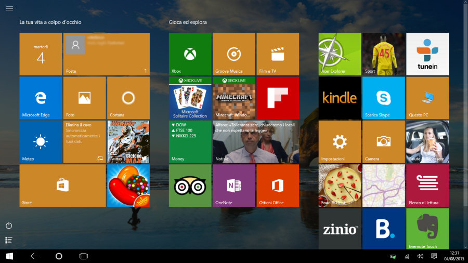The width and height of the screenshot is (468, 263).
Task: Open the Action Center notification icon
Action: coord(434,256)
